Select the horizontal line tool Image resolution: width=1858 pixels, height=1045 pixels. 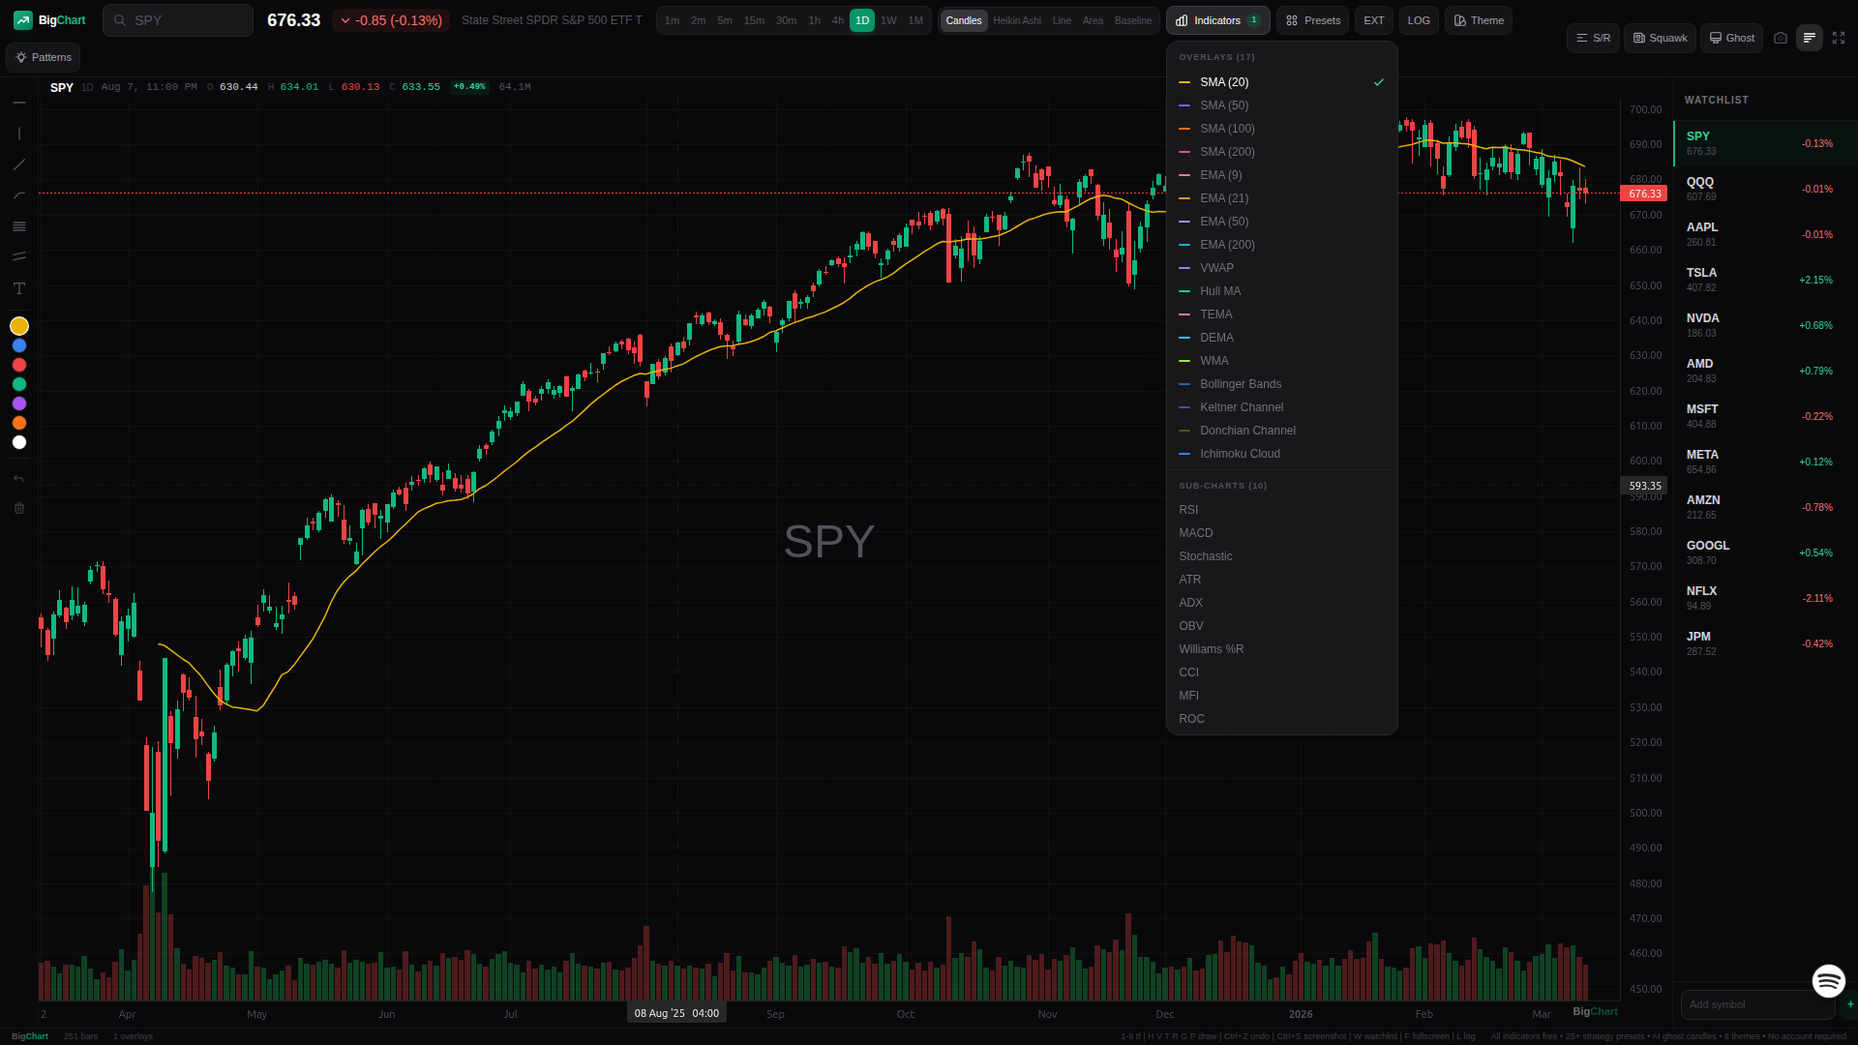pyautogui.click(x=18, y=102)
